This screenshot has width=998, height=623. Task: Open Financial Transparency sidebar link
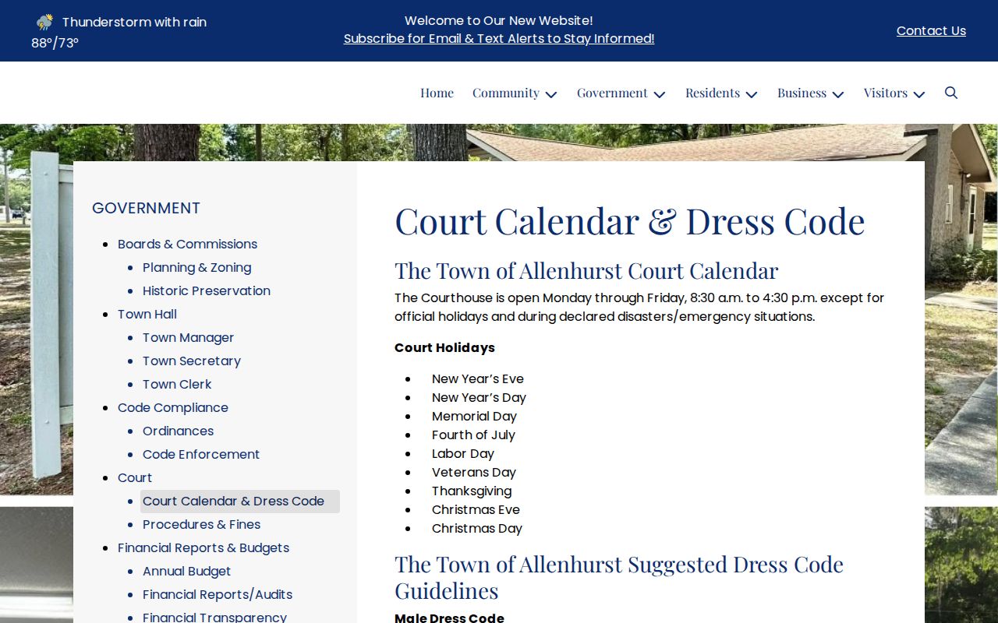pyautogui.click(x=214, y=617)
